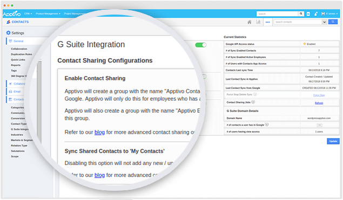This screenshot has width=343, height=200.
Task: Click the Contacts app icon
Action: pyautogui.click(x=8, y=22)
